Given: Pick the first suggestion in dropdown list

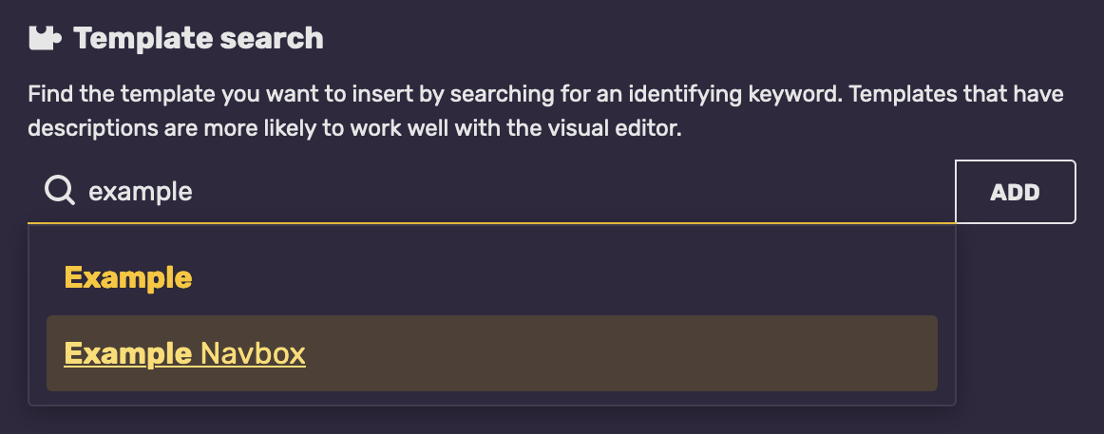Looking at the screenshot, I should (x=127, y=278).
